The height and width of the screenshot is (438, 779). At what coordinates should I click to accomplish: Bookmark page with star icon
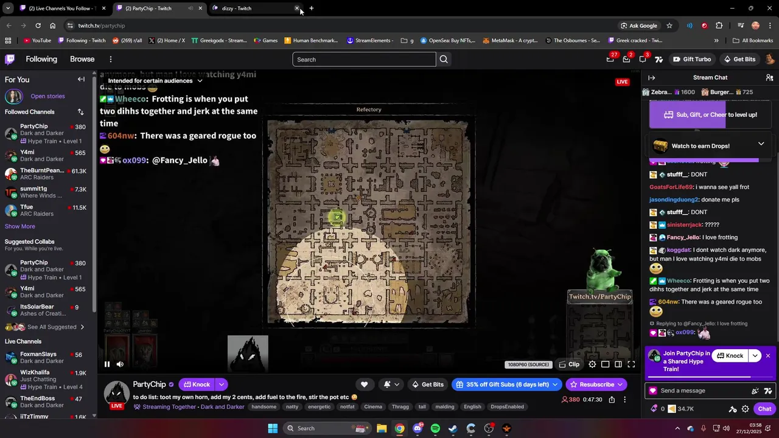(669, 26)
